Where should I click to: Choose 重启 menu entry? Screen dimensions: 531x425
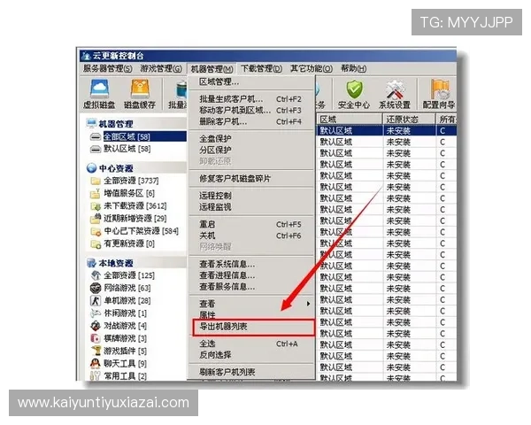point(251,224)
